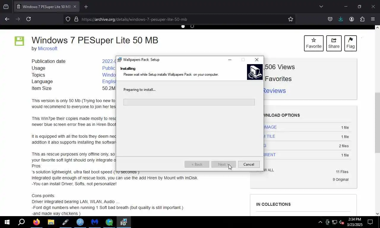
Task: Bookmark this page with the star icon
Action: coord(291,19)
